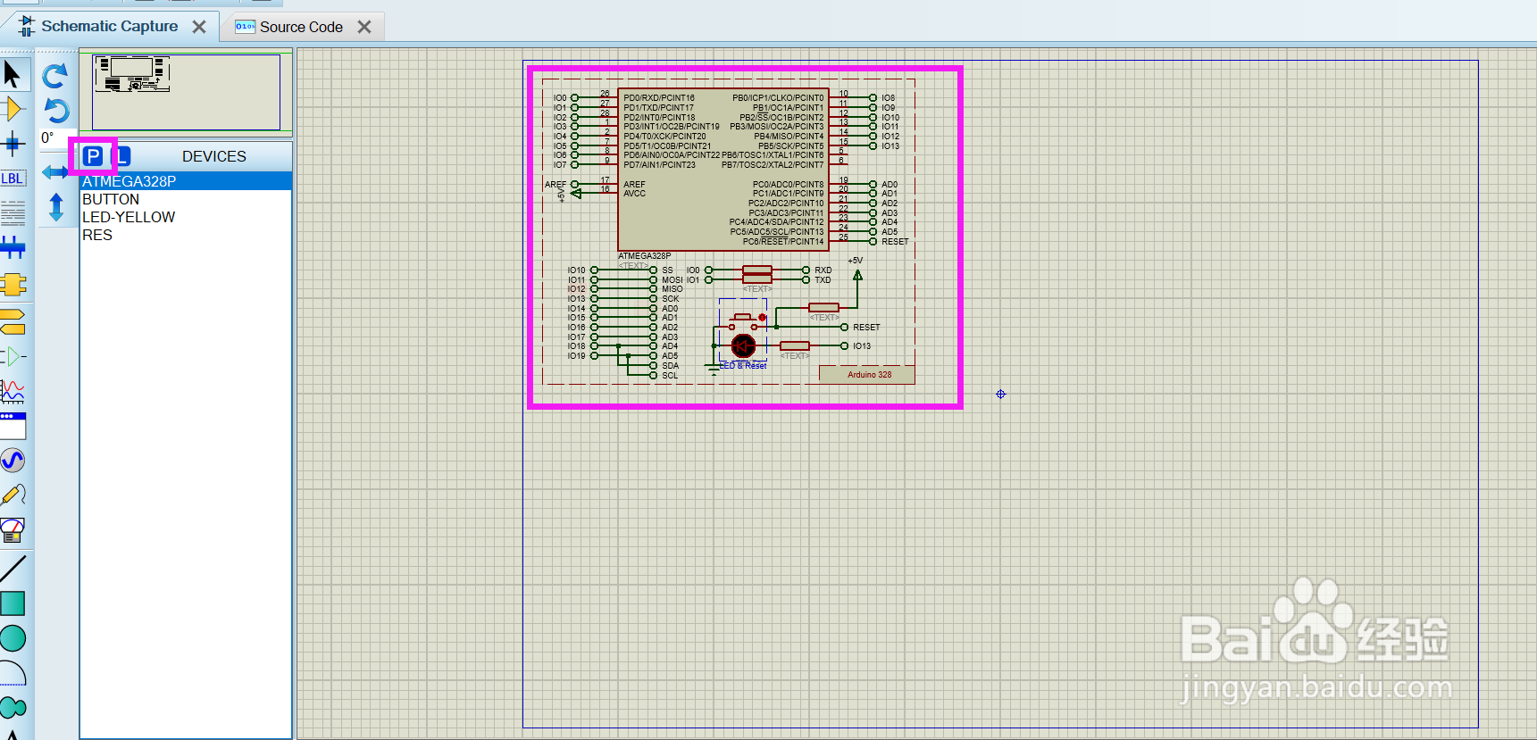The image size is (1537, 740).
Task: Select ATMEGA328P in the devices list
Action: coord(186,181)
